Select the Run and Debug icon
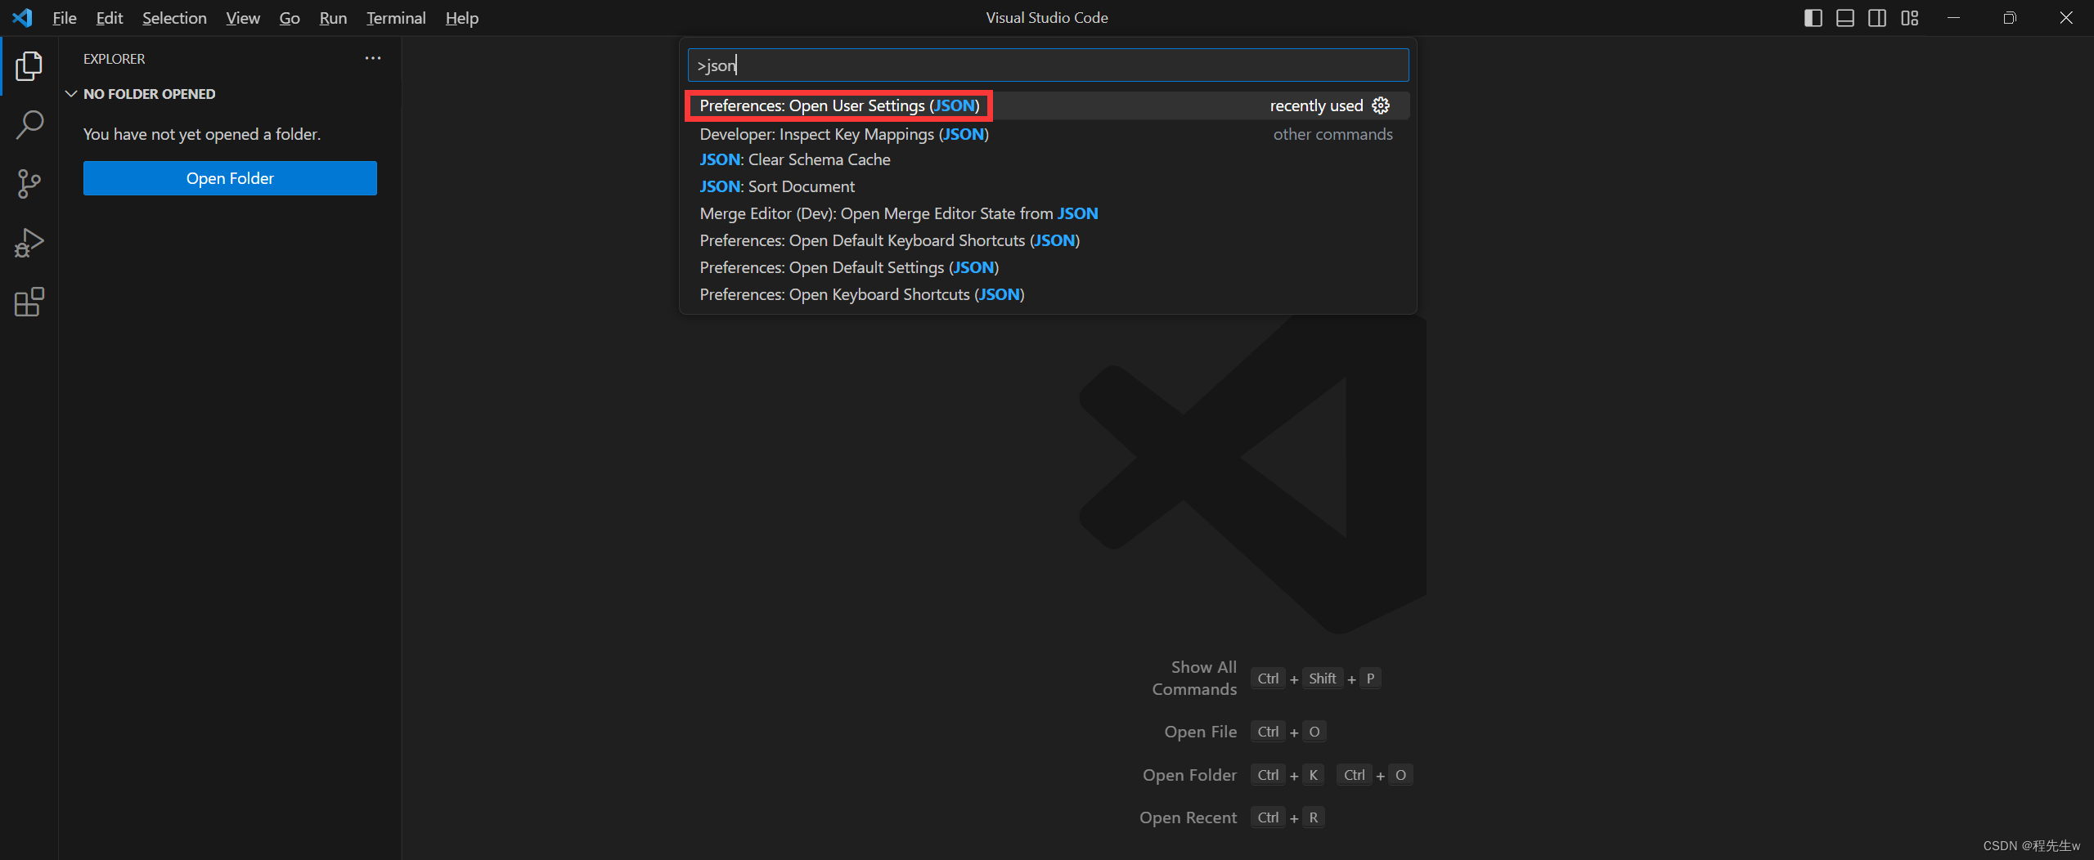The width and height of the screenshot is (2094, 860). (29, 242)
